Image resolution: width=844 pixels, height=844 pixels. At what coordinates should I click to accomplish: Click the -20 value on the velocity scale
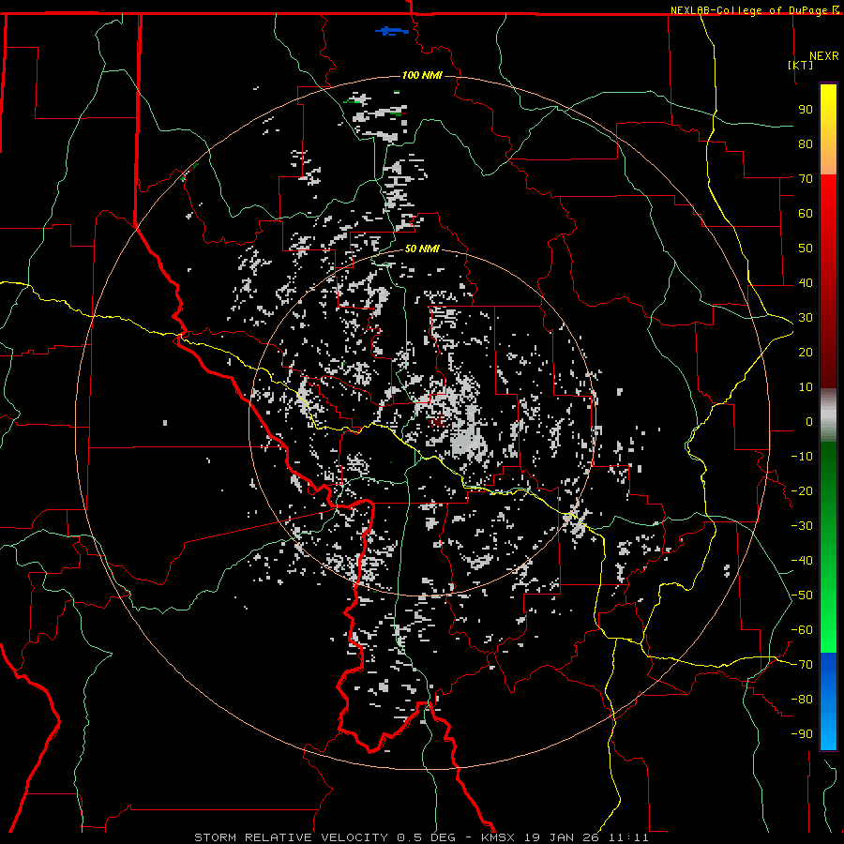802,490
